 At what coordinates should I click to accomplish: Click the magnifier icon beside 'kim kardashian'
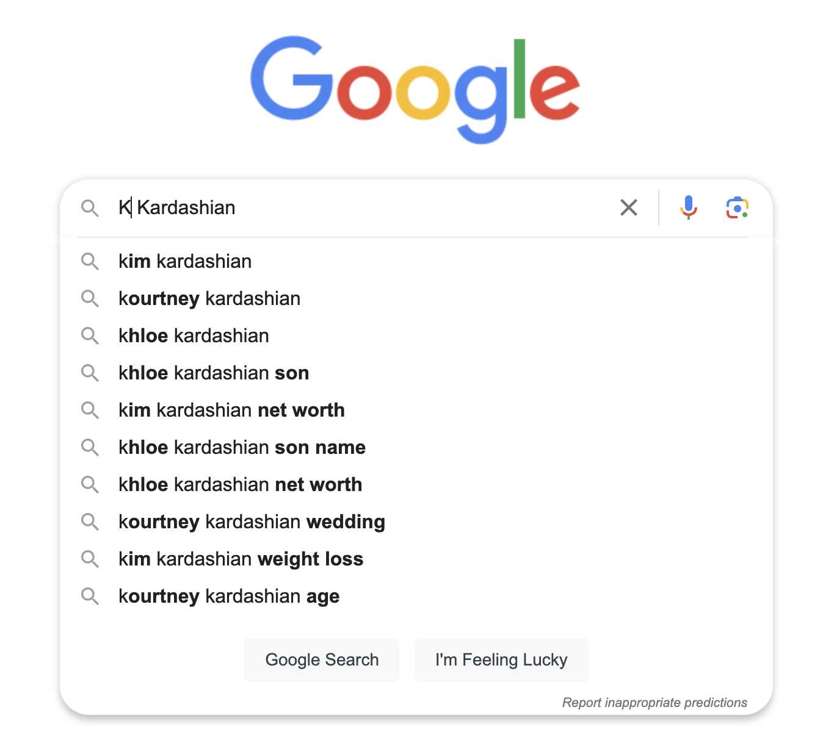click(x=90, y=262)
